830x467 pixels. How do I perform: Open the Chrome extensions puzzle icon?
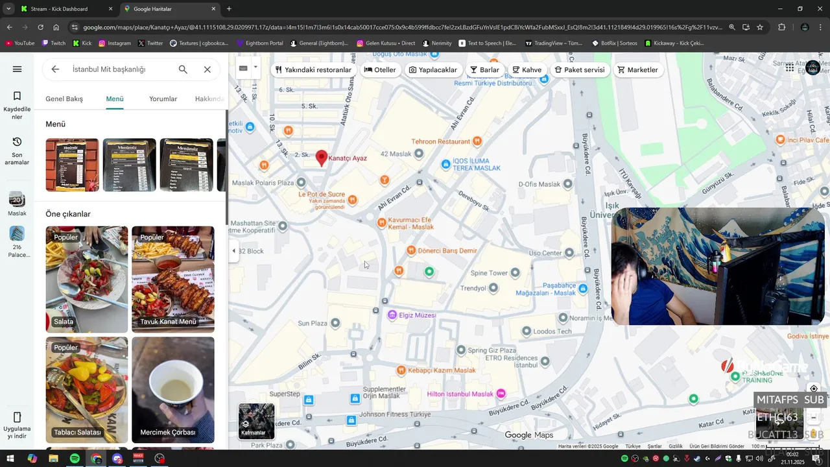pos(781,27)
